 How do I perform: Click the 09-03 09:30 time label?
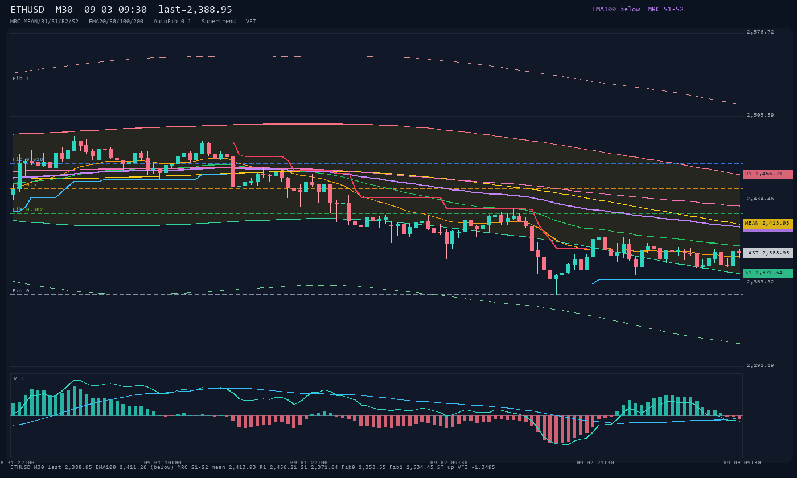(x=742, y=463)
